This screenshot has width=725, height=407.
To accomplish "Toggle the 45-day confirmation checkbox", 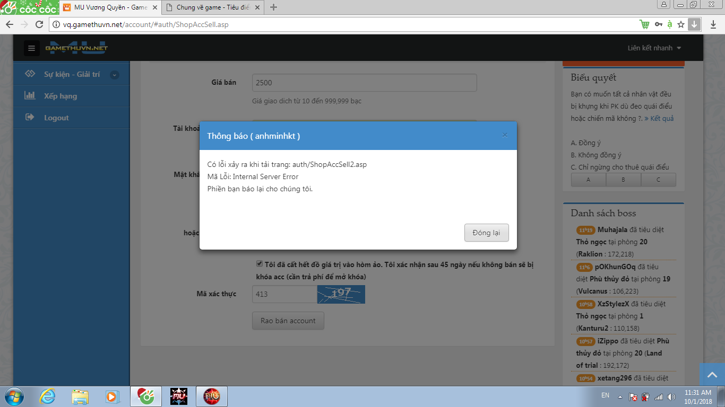I will point(260,264).
